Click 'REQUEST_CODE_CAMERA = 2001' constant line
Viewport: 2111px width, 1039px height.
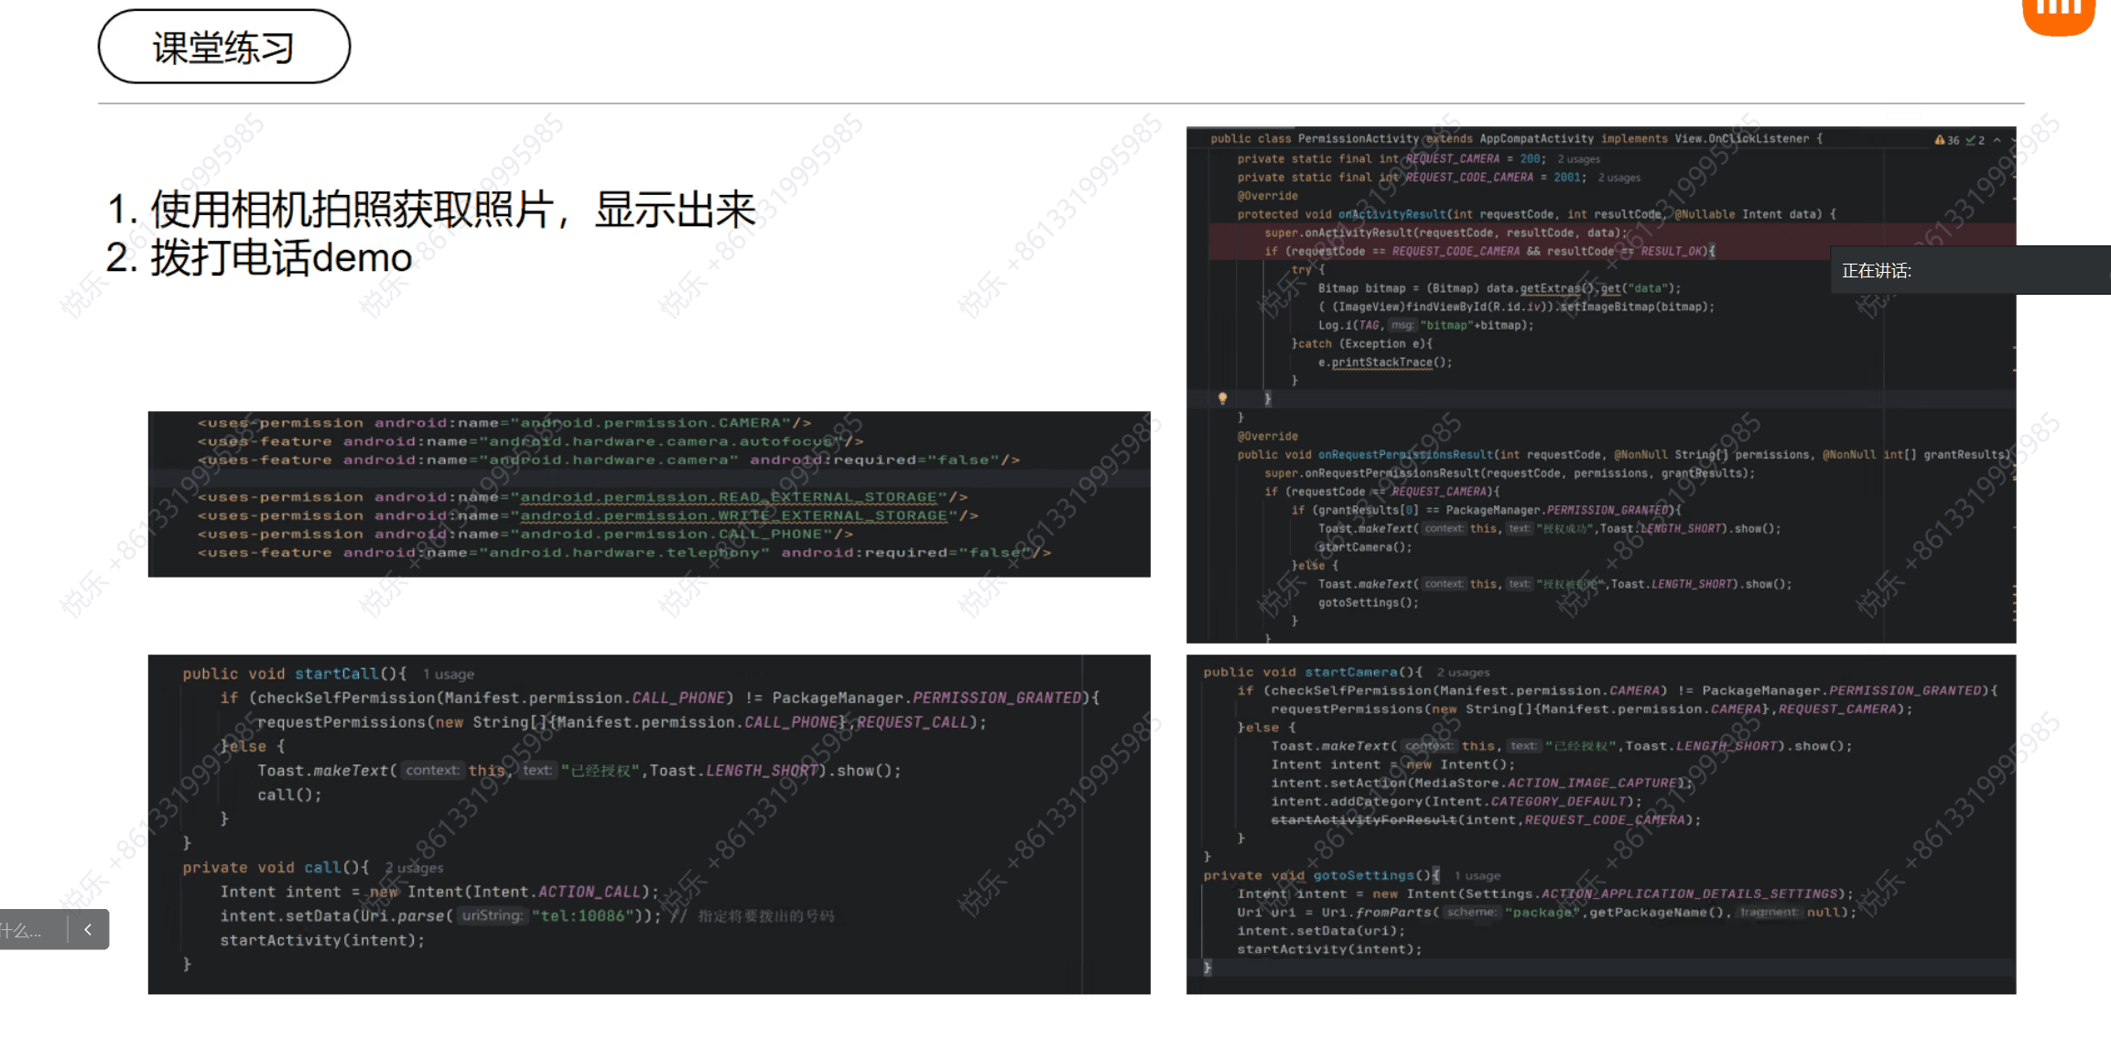1410,178
